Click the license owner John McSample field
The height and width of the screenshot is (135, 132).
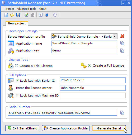pyautogui.click(x=93, y=88)
